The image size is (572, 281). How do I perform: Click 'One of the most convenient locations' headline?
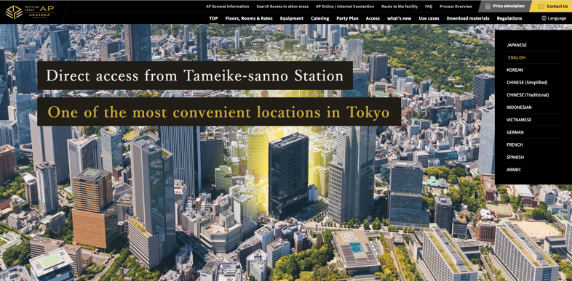click(x=219, y=112)
